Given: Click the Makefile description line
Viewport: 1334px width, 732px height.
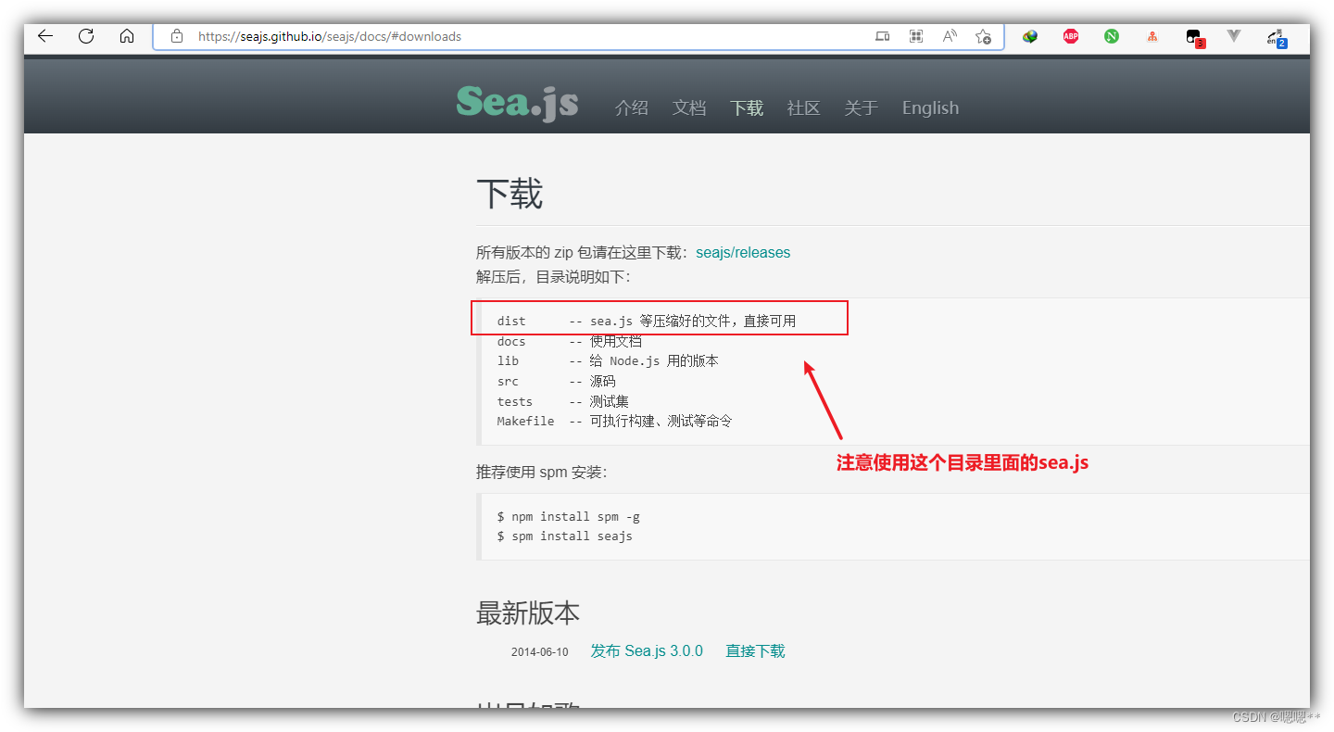Looking at the screenshot, I should [x=614, y=421].
